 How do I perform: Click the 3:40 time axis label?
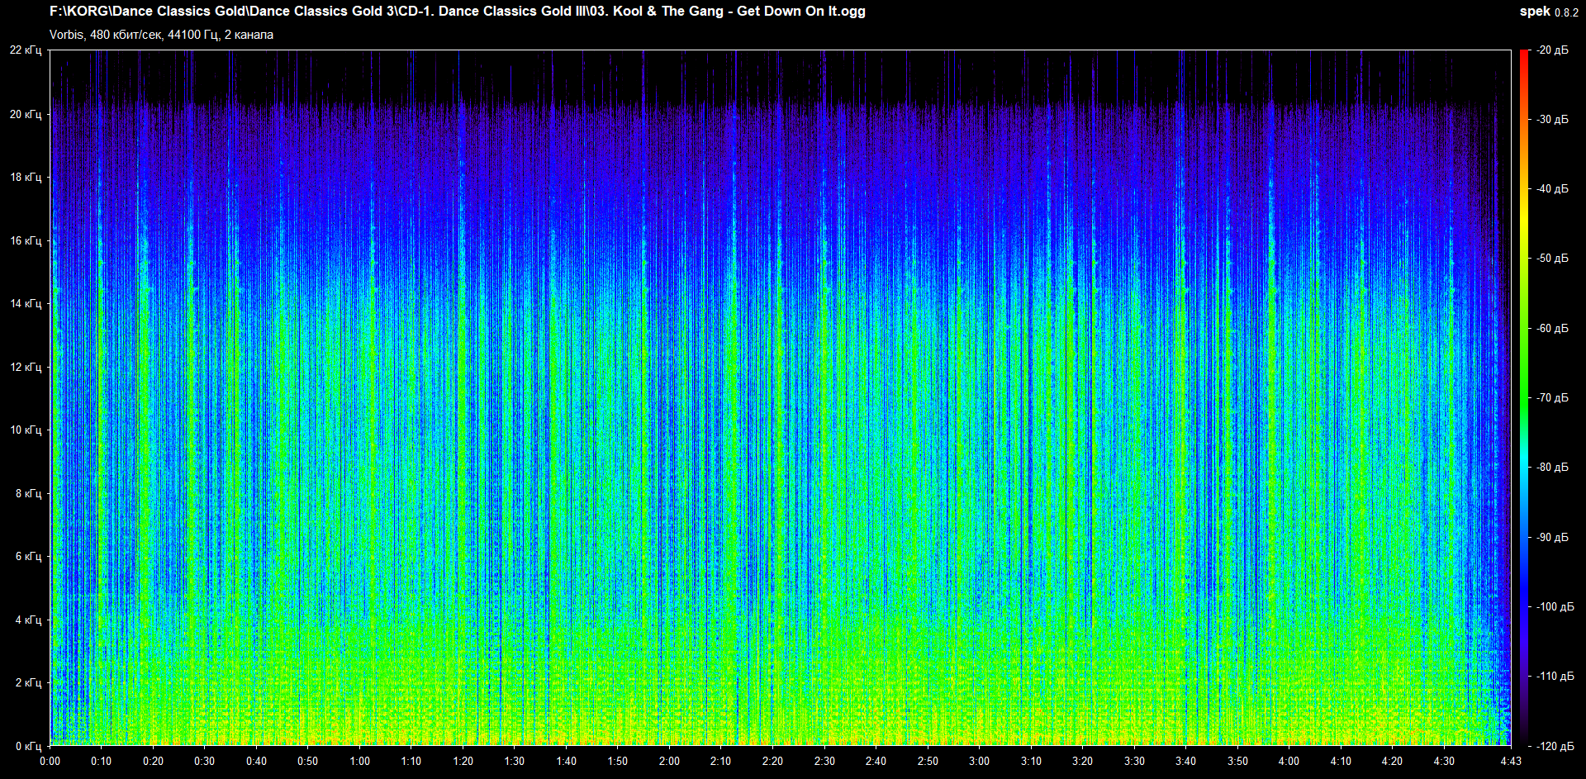[1185, 761]
